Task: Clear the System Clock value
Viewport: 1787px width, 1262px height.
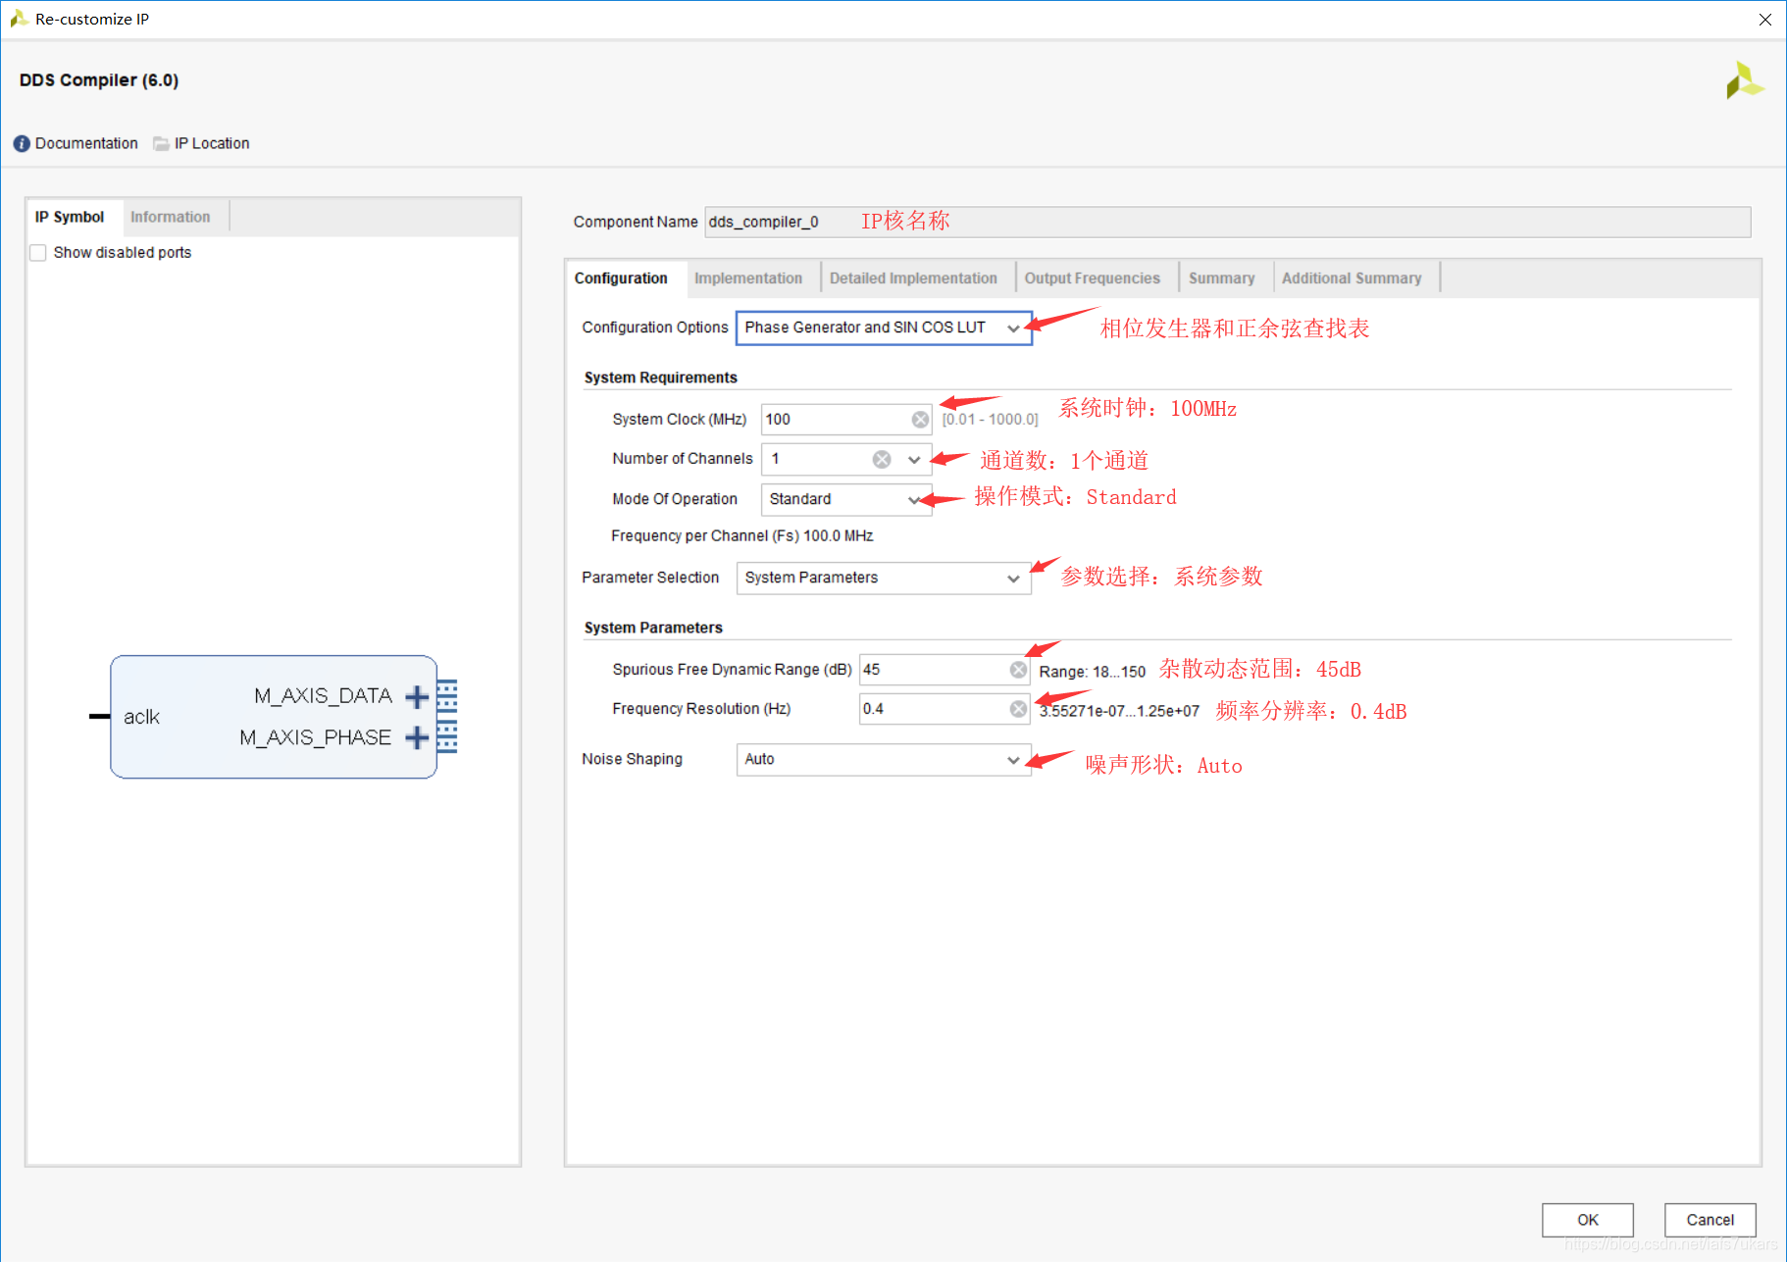Action: tap(920, 420)
